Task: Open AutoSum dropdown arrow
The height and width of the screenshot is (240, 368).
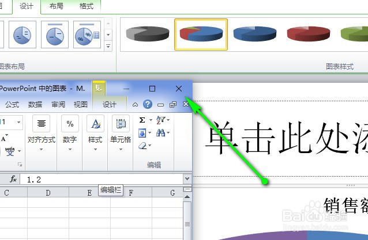Action: click(x=151, y=120)
